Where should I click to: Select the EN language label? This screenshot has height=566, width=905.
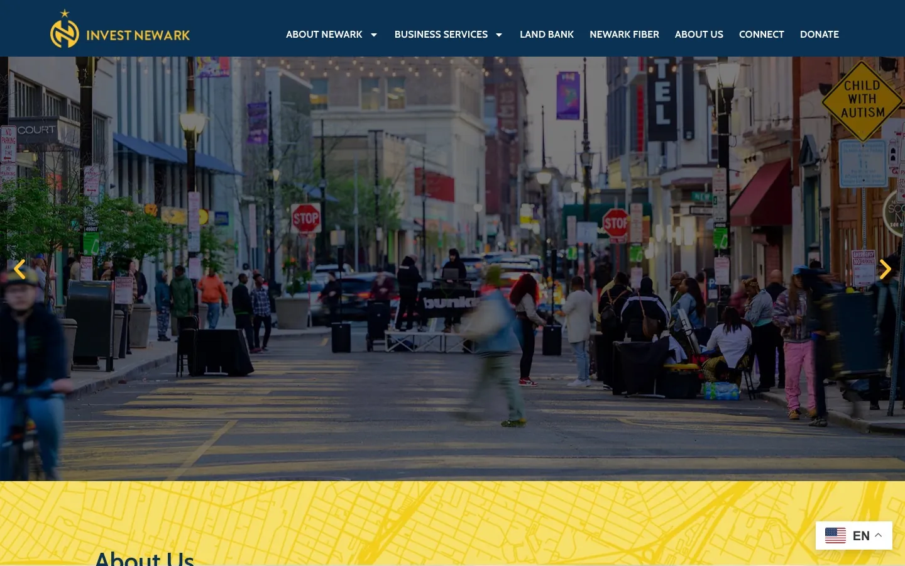861,536
